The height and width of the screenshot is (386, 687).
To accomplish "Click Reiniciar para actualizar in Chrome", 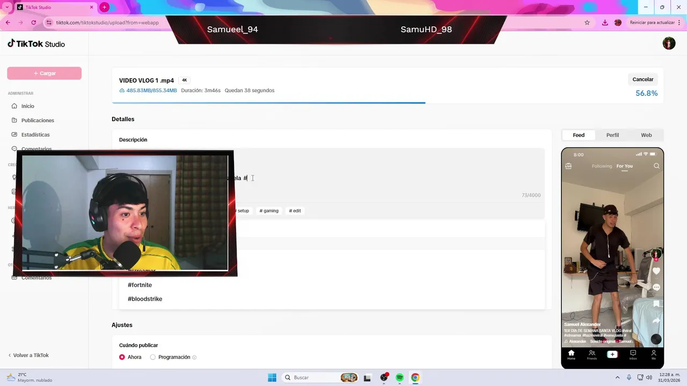I will pos(652,23).
